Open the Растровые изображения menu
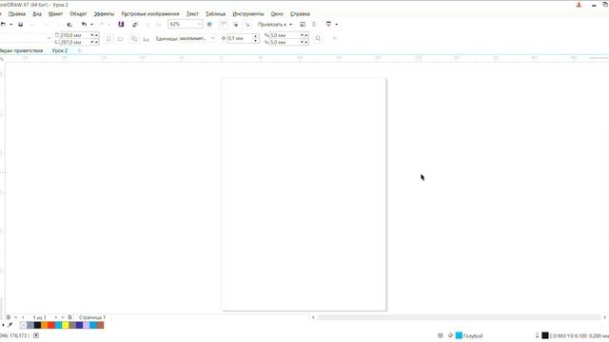 150,14
